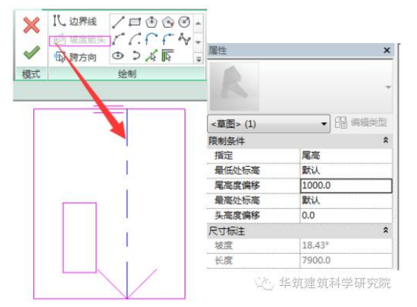Screen dimensions: 417x307
Task: Open the type selector dropdown arrow
Action: pos(388,87)
